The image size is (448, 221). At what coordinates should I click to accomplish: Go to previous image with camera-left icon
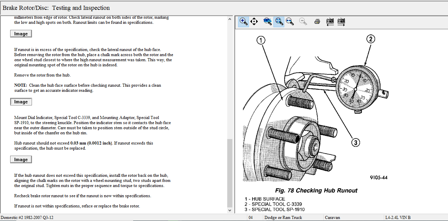[x=330, y=22]
